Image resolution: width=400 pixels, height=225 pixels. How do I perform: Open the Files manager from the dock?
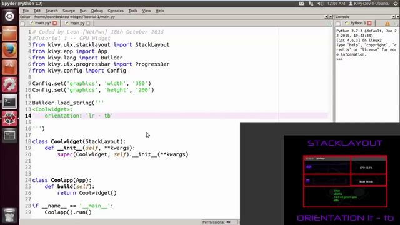(9, 33)
